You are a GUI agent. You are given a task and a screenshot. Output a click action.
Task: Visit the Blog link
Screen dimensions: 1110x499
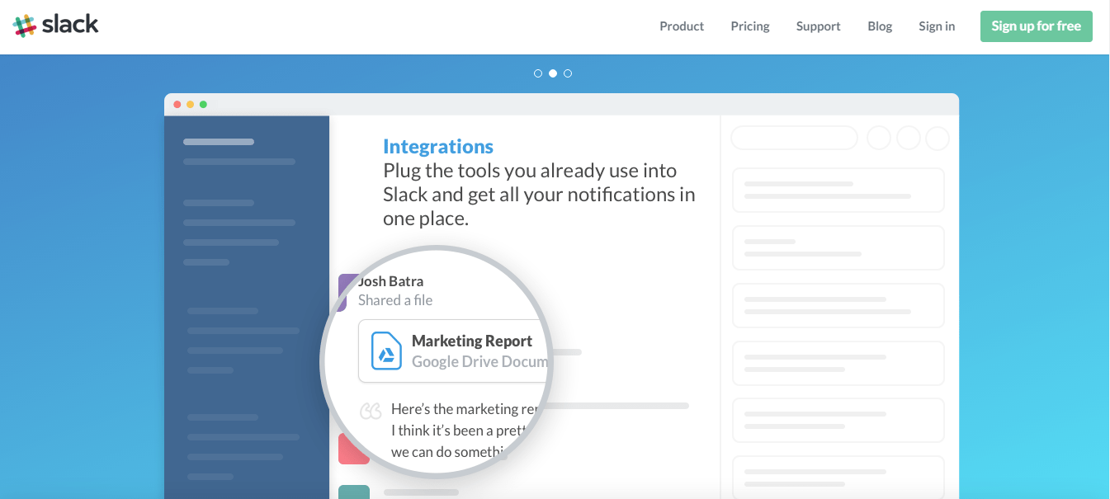880,26
